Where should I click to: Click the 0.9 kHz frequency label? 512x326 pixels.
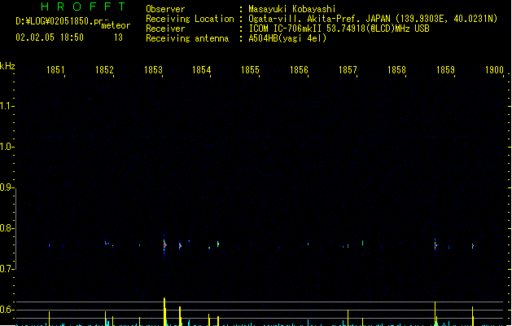(x=6, y=187)
